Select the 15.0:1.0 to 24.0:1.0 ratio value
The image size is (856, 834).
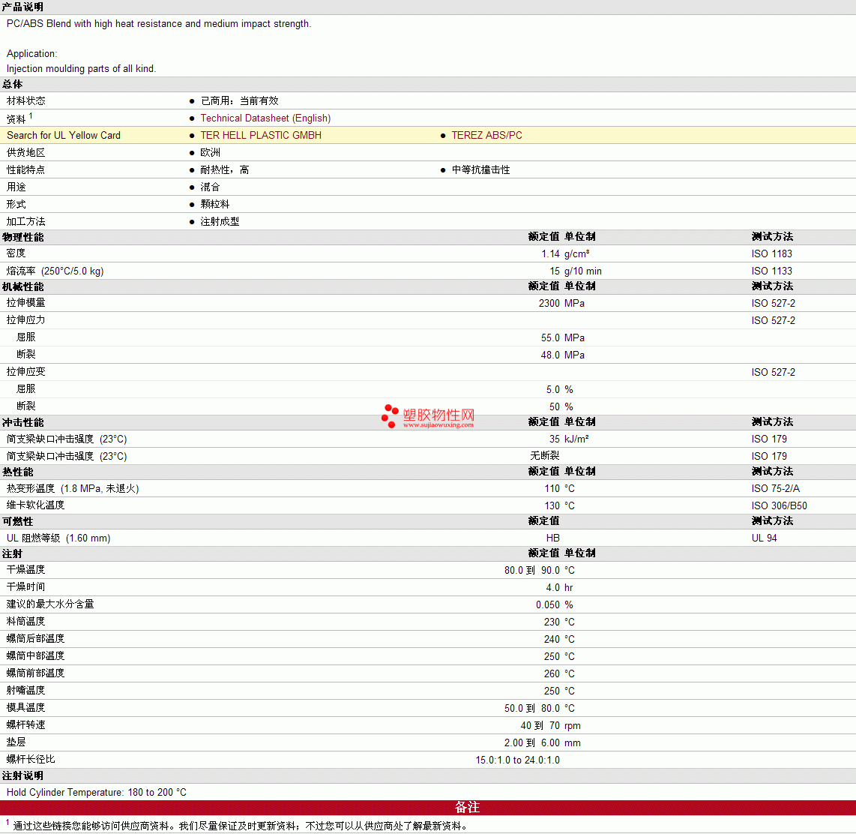[x=517, y=760]
